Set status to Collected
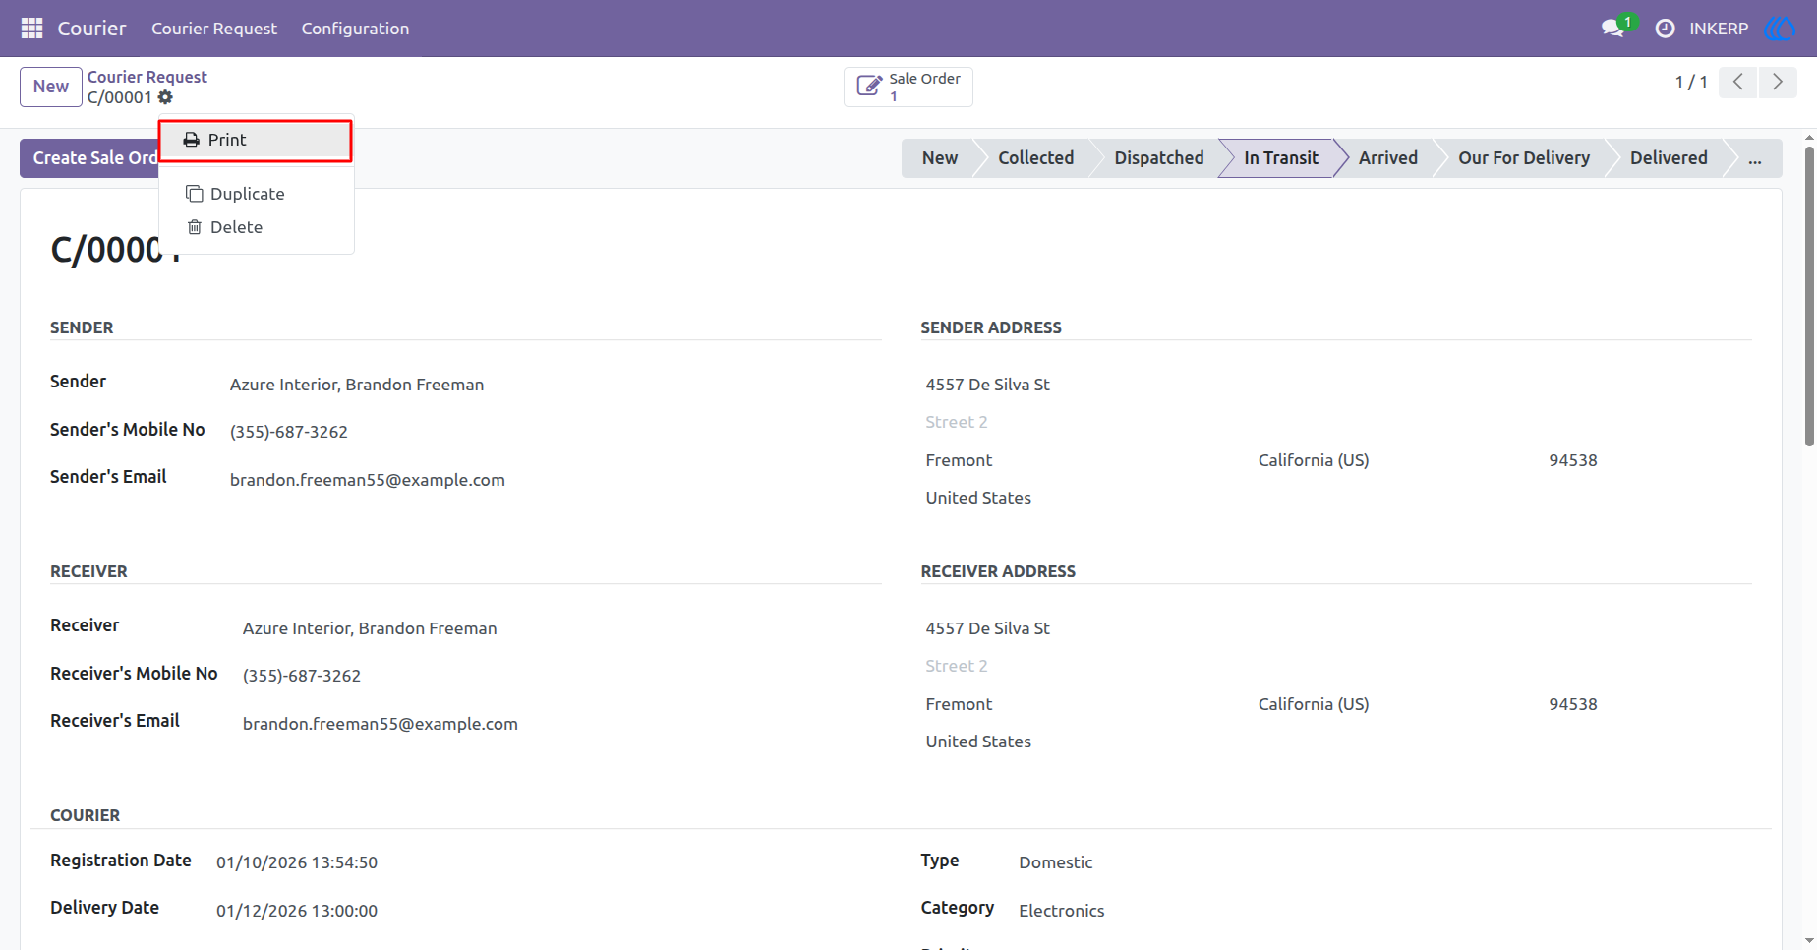Viewport: 1817px width, 950px height. (1035, 158)
